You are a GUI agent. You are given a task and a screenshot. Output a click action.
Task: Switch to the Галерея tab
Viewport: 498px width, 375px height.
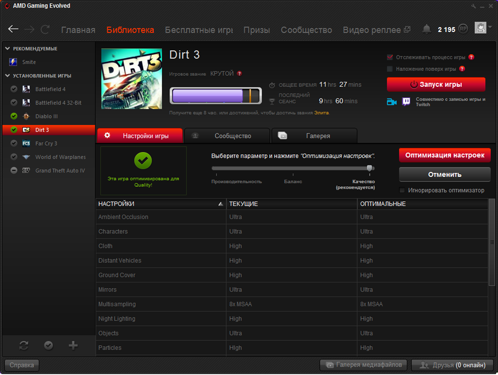(314, 136)
